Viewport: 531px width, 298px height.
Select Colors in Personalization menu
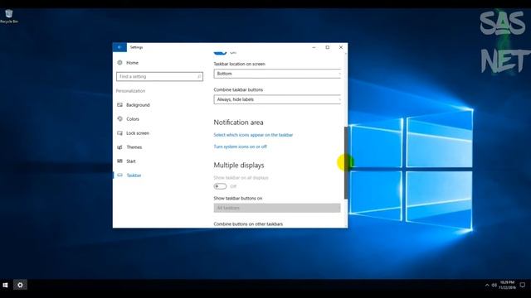[133, 119]
